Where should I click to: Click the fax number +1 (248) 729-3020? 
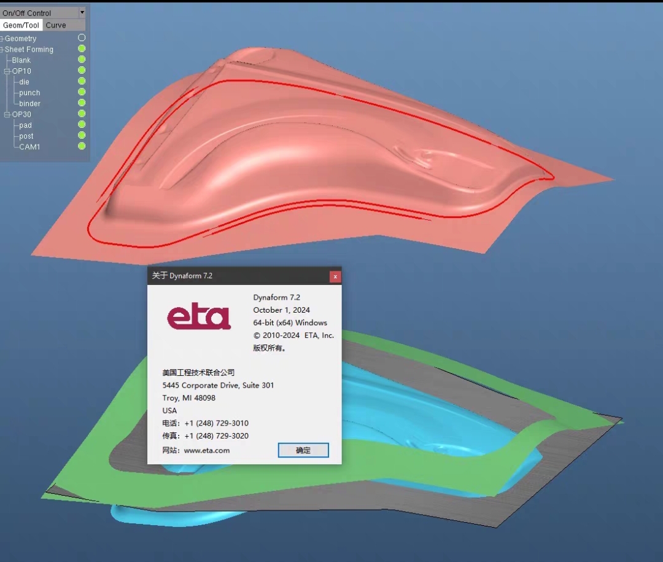coord(217,436)
